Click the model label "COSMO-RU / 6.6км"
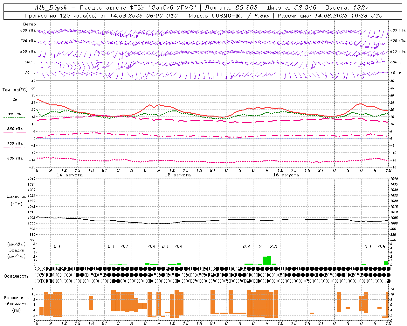The width and height of the screenshot is (407, 326). point(241,16)
